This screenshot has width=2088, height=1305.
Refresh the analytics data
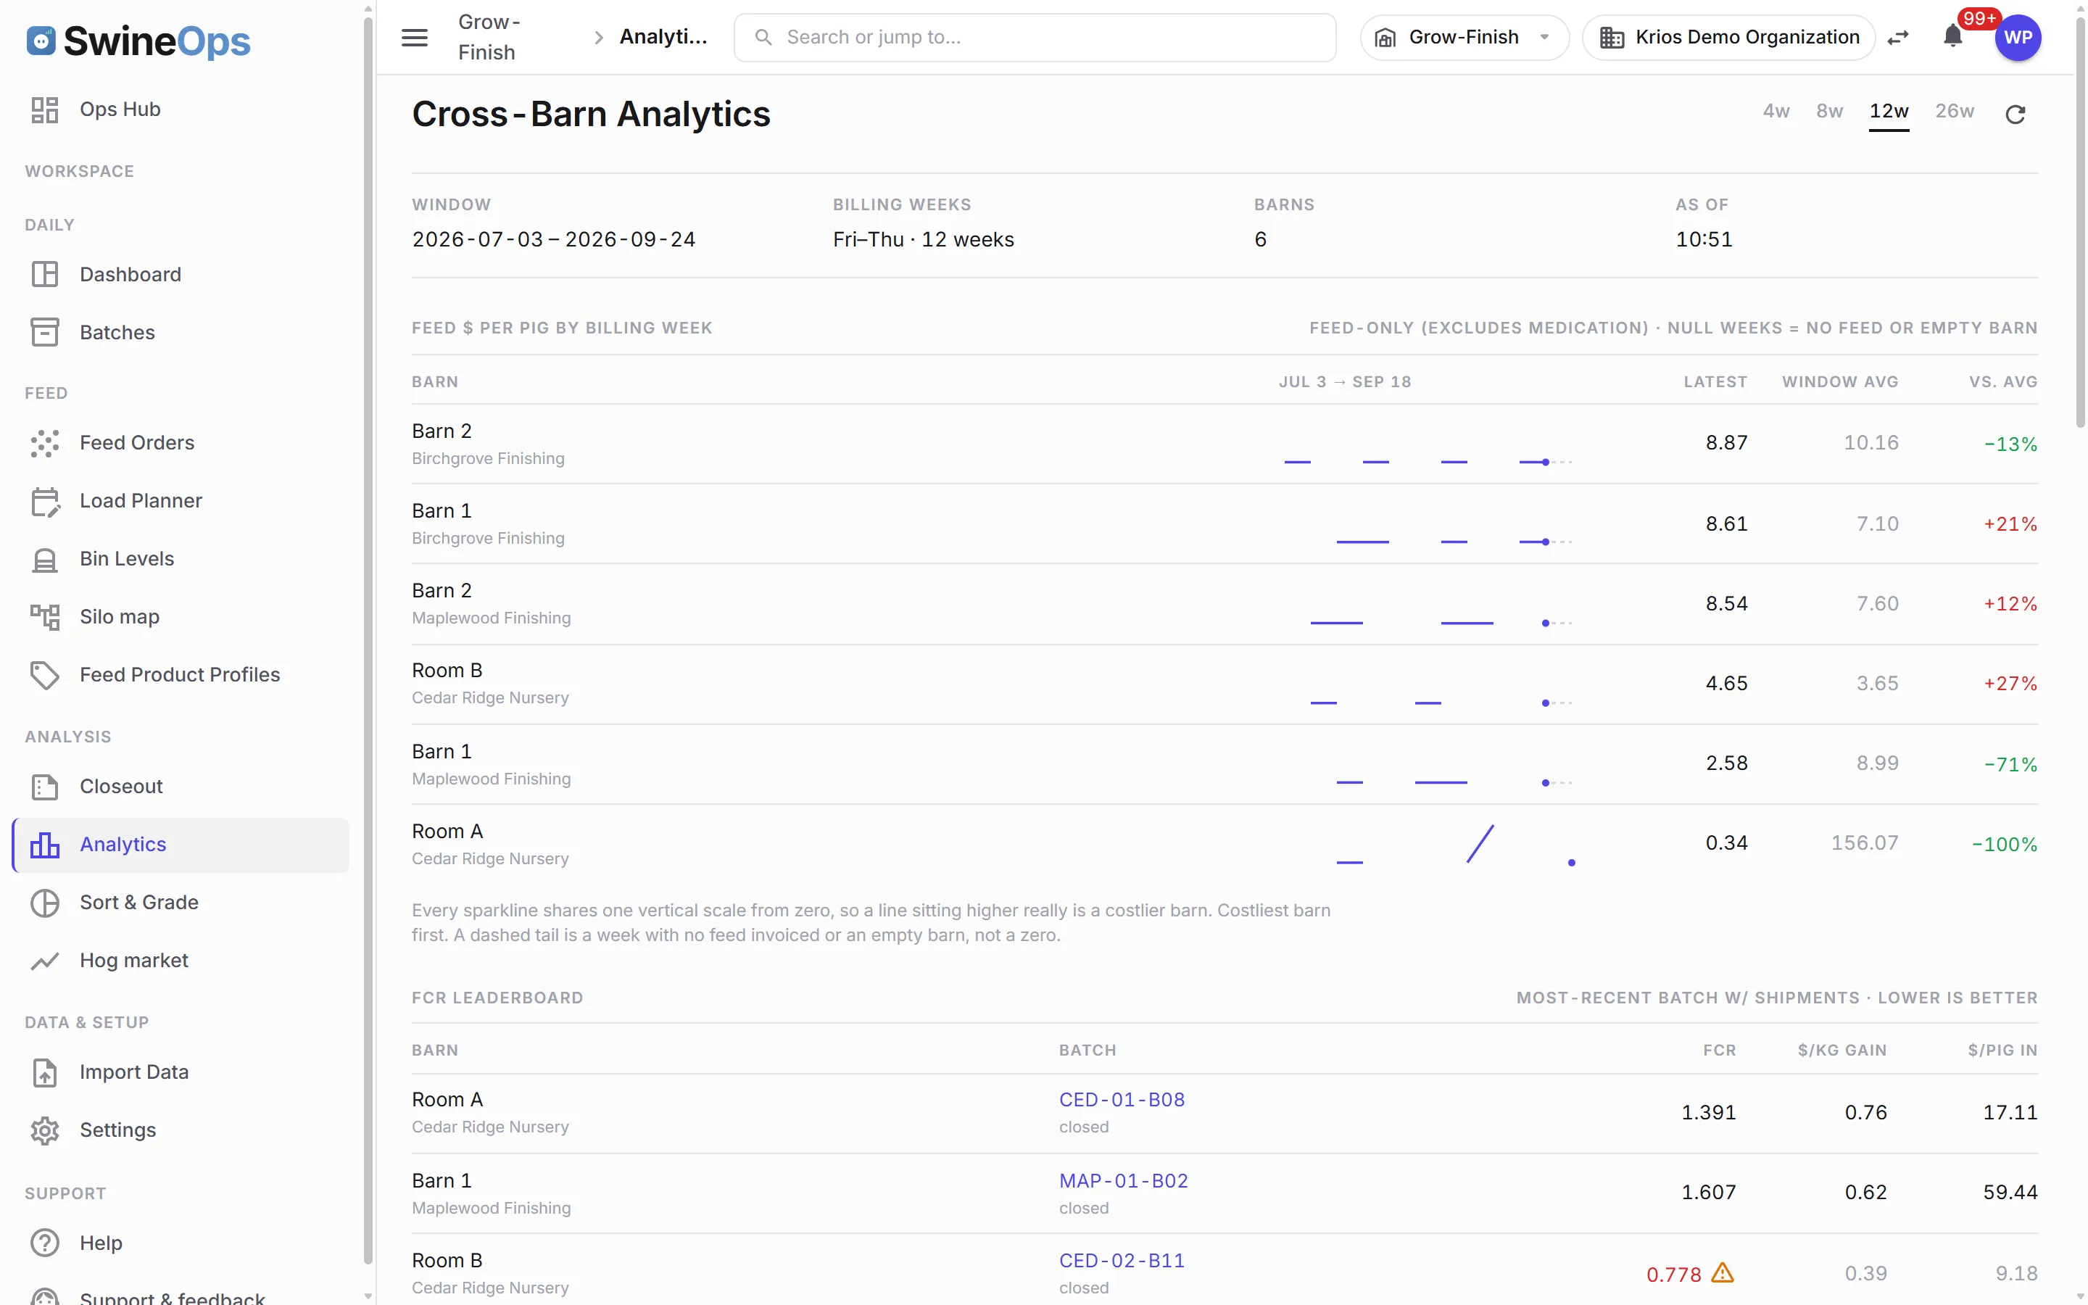pos(2015,114)
